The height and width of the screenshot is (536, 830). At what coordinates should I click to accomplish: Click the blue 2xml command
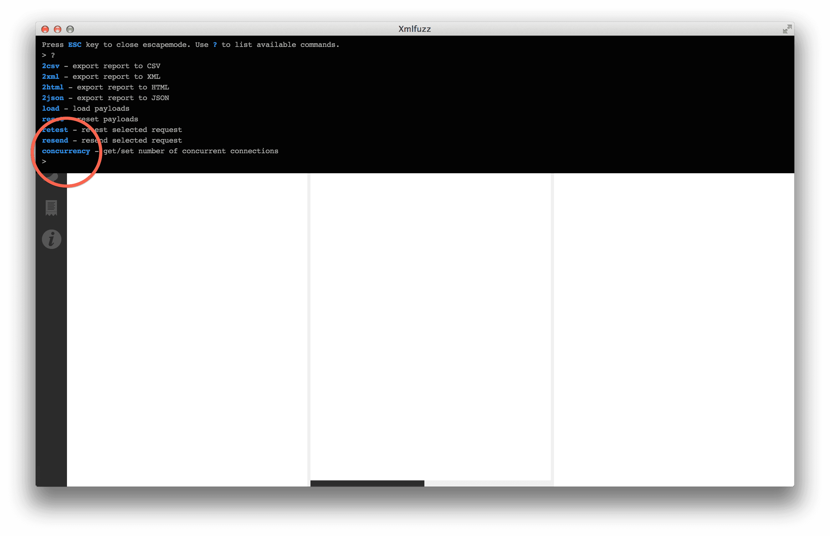(x=50, y=77)
